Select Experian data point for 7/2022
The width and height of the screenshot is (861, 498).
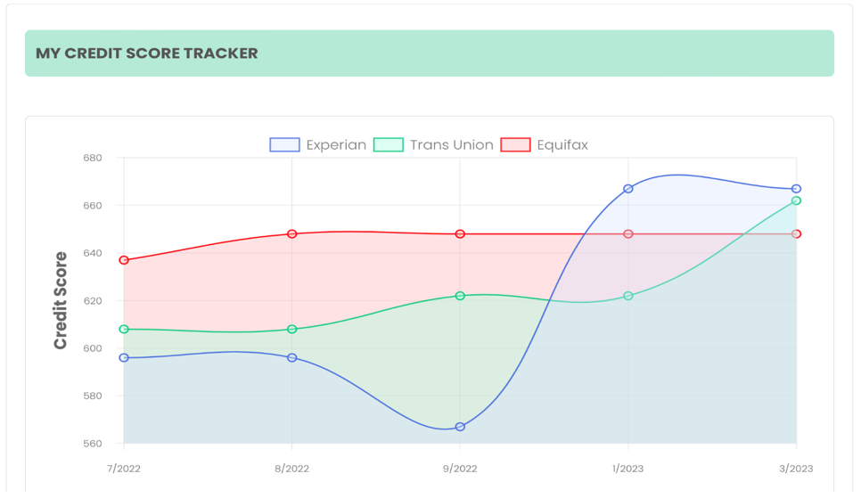[124, 358]
